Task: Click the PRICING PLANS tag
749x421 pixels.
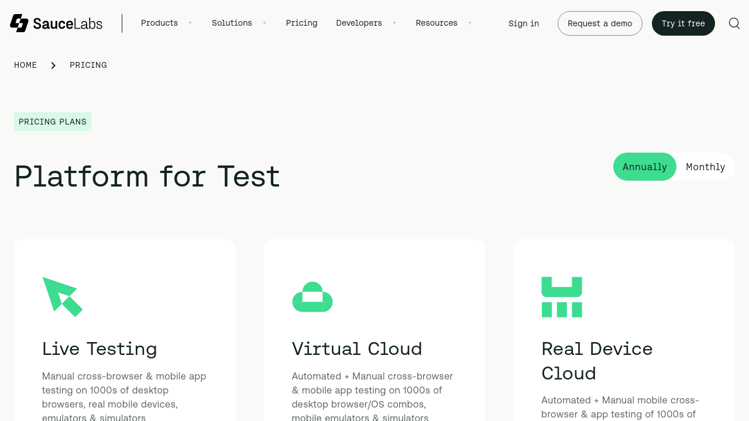Action: click(x=53, y=122)
